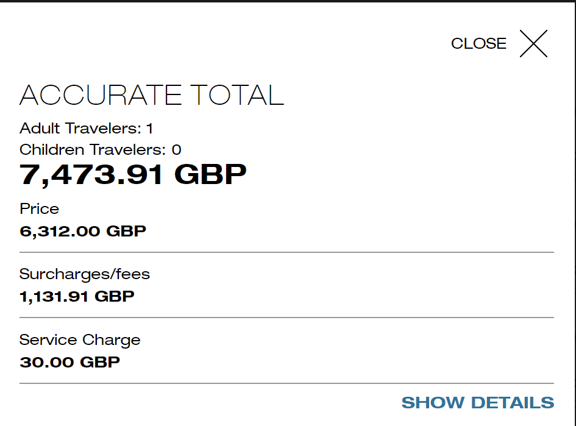Click the Service Charge label
This screenshot has height=426, width=576.
[80, 341]
